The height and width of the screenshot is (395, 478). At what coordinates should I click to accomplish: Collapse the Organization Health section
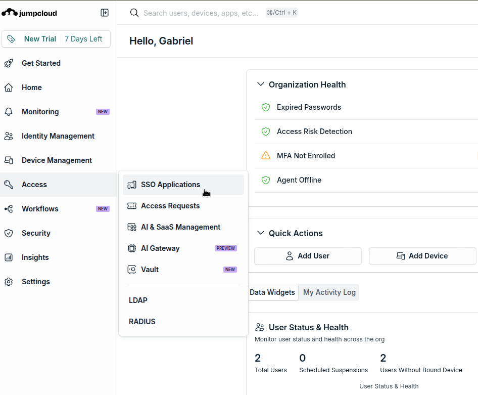(261, 84)
